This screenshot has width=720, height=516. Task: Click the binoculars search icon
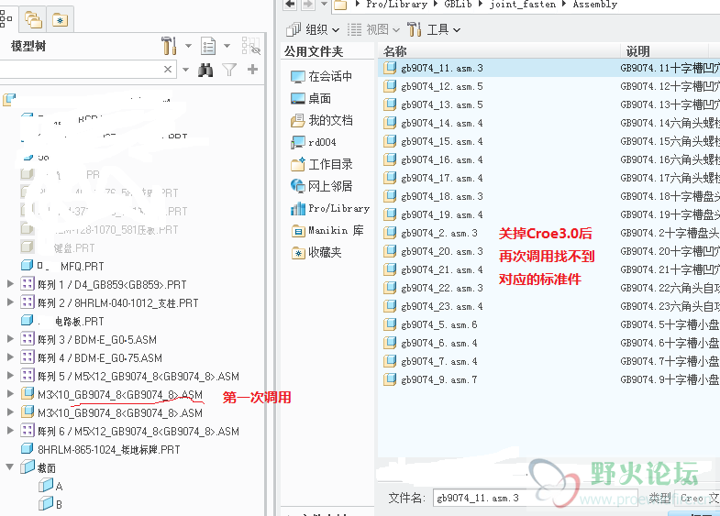click(x=205, y=71)
